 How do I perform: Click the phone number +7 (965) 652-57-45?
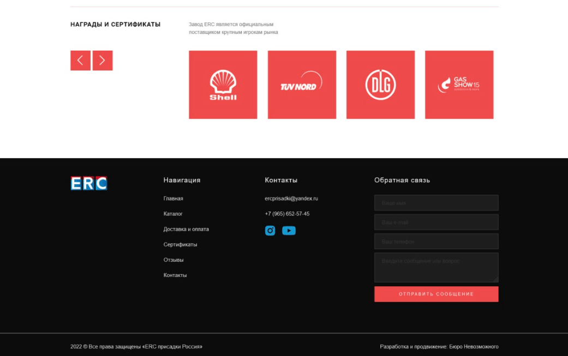coord(287,214)
